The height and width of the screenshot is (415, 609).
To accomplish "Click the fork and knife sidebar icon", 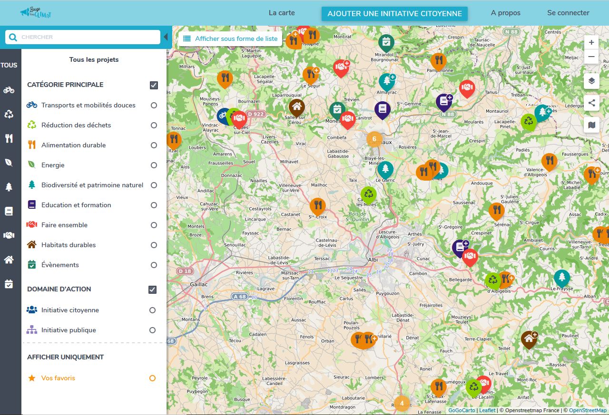I will coord(9,138).
